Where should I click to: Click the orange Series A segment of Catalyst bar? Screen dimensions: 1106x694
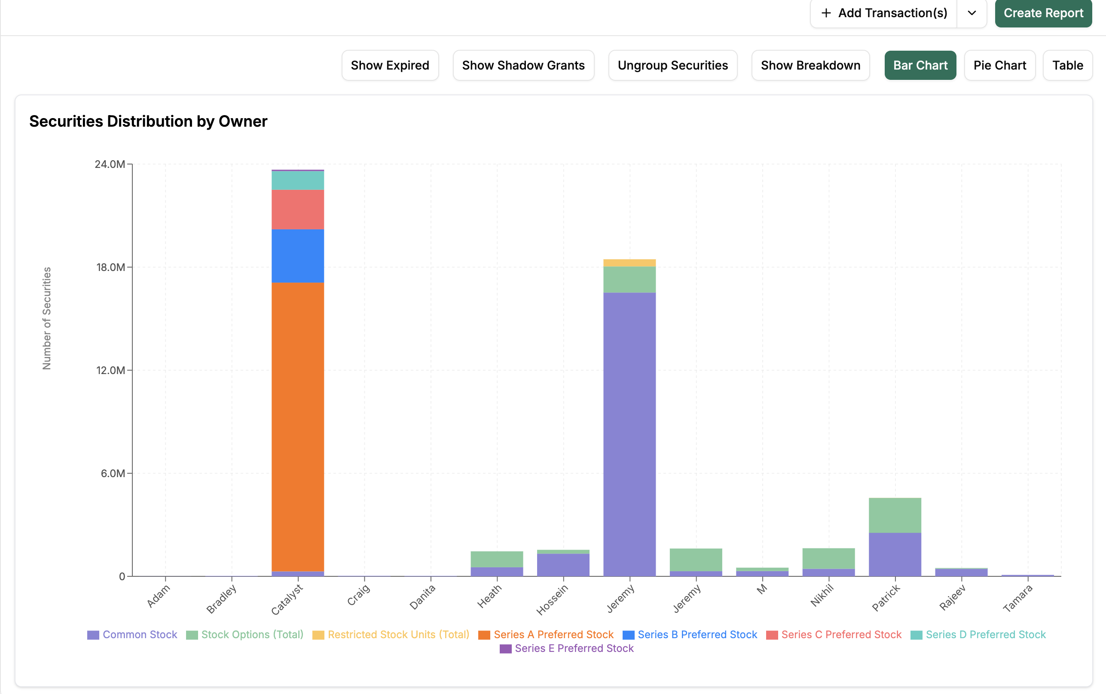298,427
